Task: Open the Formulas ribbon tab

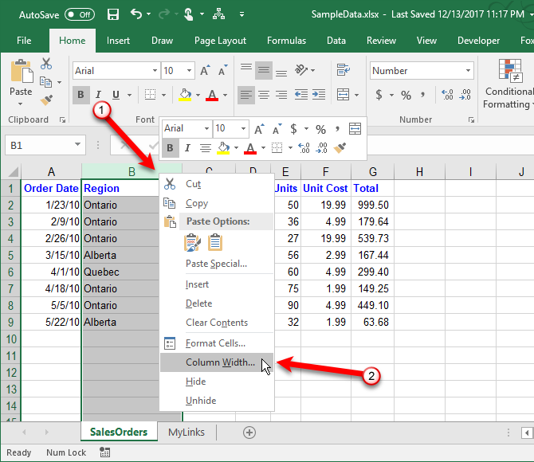Action: point(286,41)
